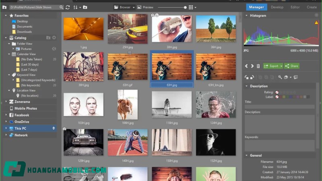Collapse the Histogram panel
322x181 pixels.
tap(246, 16)
